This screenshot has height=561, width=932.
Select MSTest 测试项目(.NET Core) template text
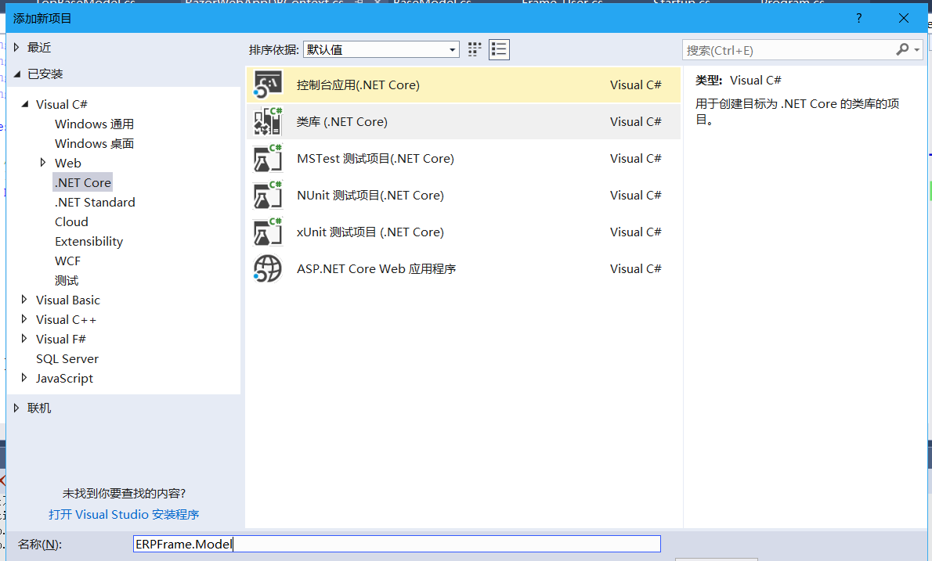[x=376, y=159]
